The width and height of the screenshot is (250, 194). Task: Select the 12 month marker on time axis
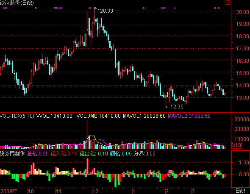(x=95, y=191)
